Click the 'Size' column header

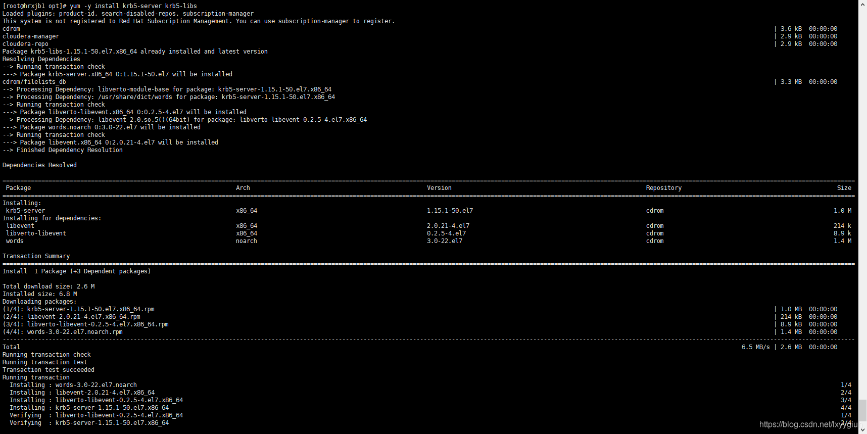[x=844, y=188]
